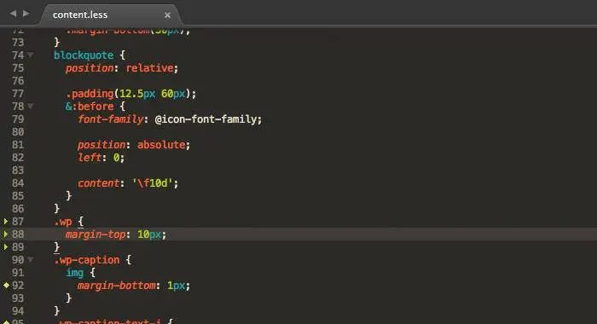Image resolution: width=597 pixels, height=324 pixels.
Task: Click the 'position: absolute' declaration
Action: (134, 145)
